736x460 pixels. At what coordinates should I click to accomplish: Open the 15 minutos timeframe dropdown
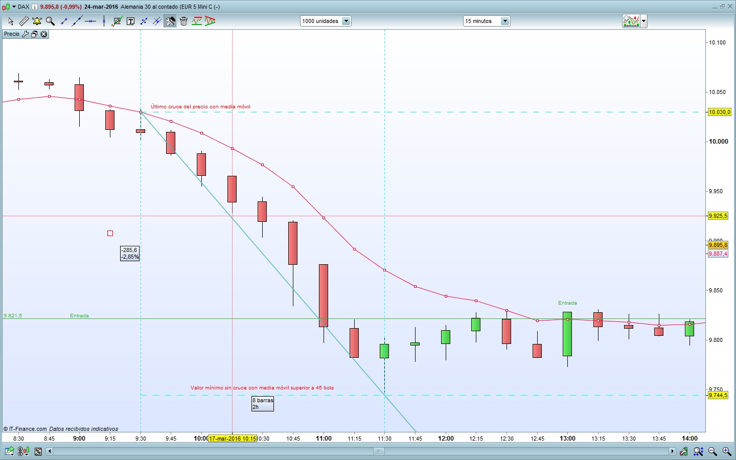coord(487,21)
